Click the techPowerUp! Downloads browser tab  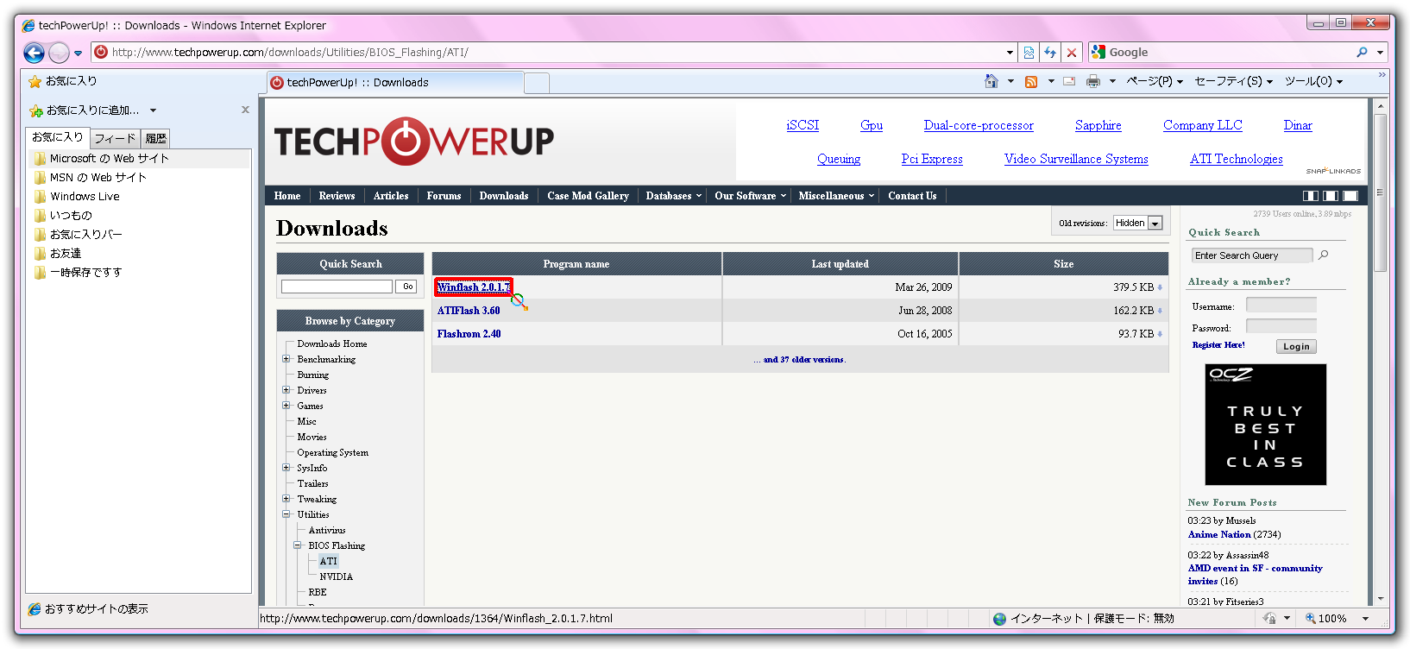point(395,83)
